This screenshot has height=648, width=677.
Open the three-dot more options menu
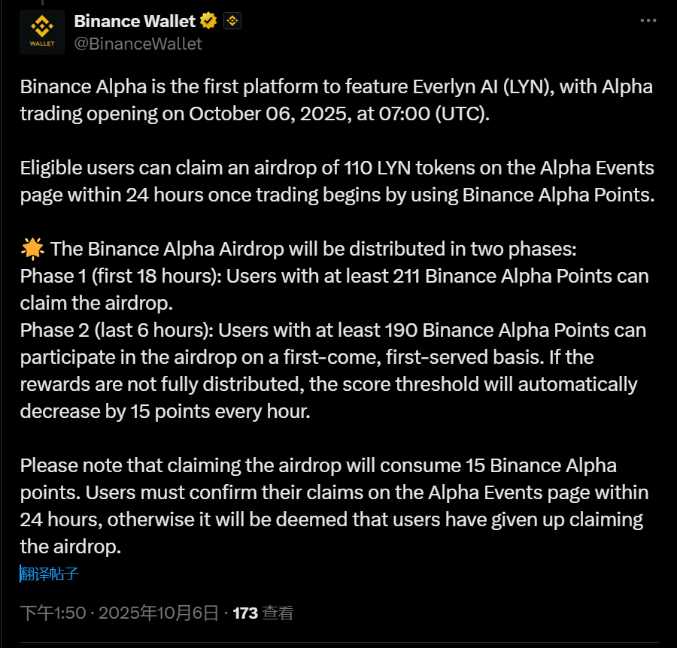pos(648,21)
